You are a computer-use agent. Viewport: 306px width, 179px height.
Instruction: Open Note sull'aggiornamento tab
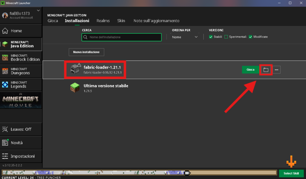coord(156,21)
